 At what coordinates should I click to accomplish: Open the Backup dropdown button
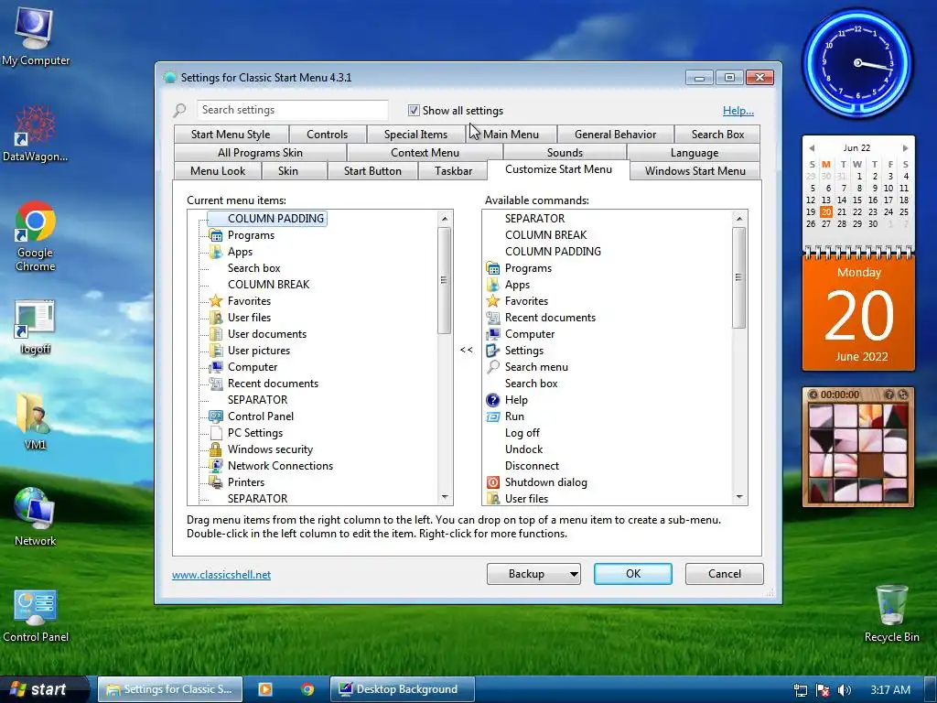[533, 574]
